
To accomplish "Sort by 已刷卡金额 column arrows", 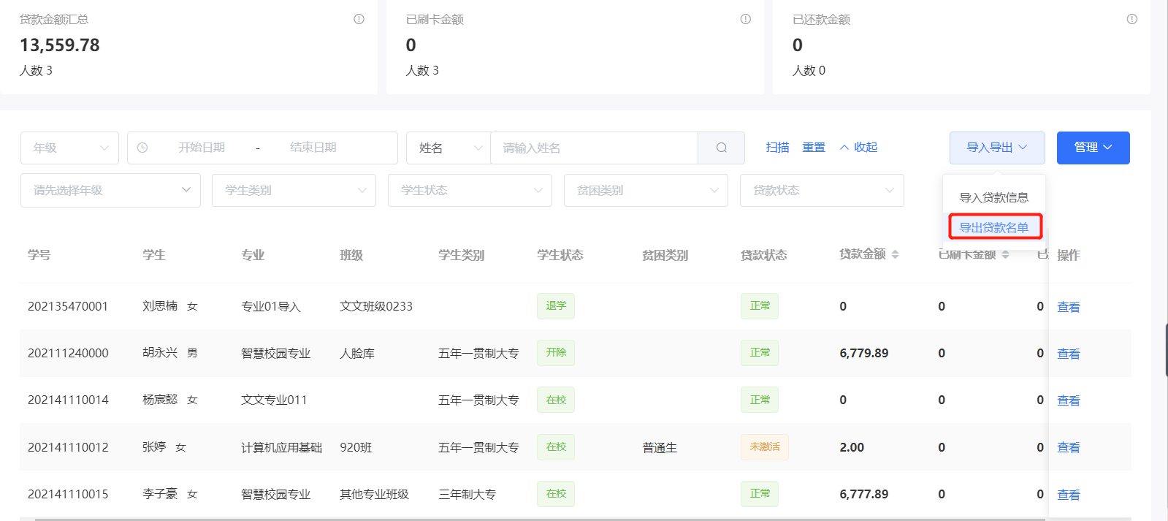I will point(1005,254).
